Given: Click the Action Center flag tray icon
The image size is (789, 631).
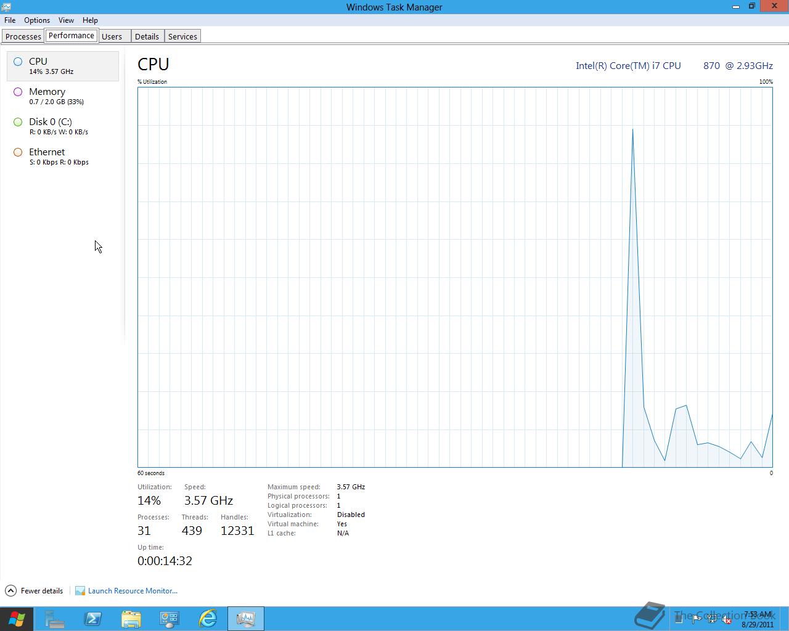Looking at the screenshot, I should pos(697,620).
